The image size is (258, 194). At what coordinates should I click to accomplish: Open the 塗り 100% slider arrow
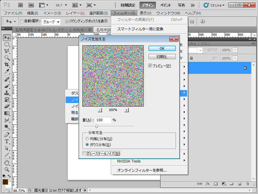coord(235,58)
